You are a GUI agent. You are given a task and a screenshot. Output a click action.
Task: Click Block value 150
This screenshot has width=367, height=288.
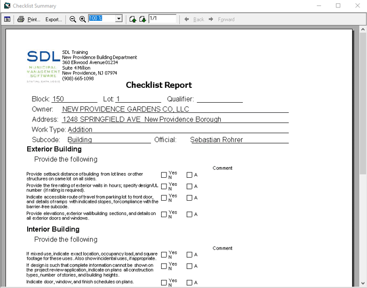tap(58, 99)
